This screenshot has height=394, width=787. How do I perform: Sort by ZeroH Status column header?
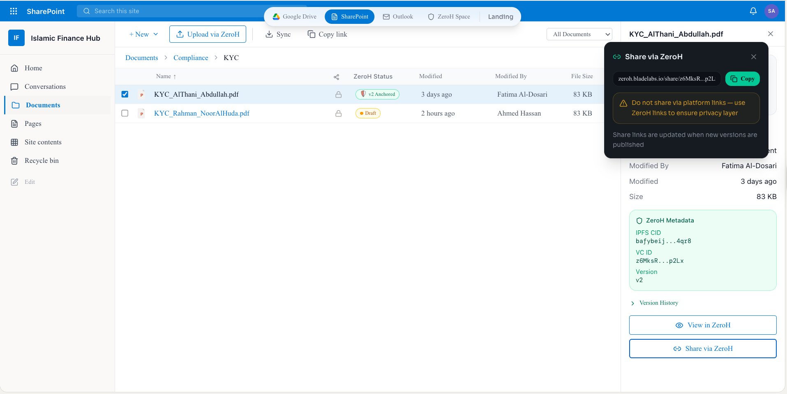pos(373,76)
